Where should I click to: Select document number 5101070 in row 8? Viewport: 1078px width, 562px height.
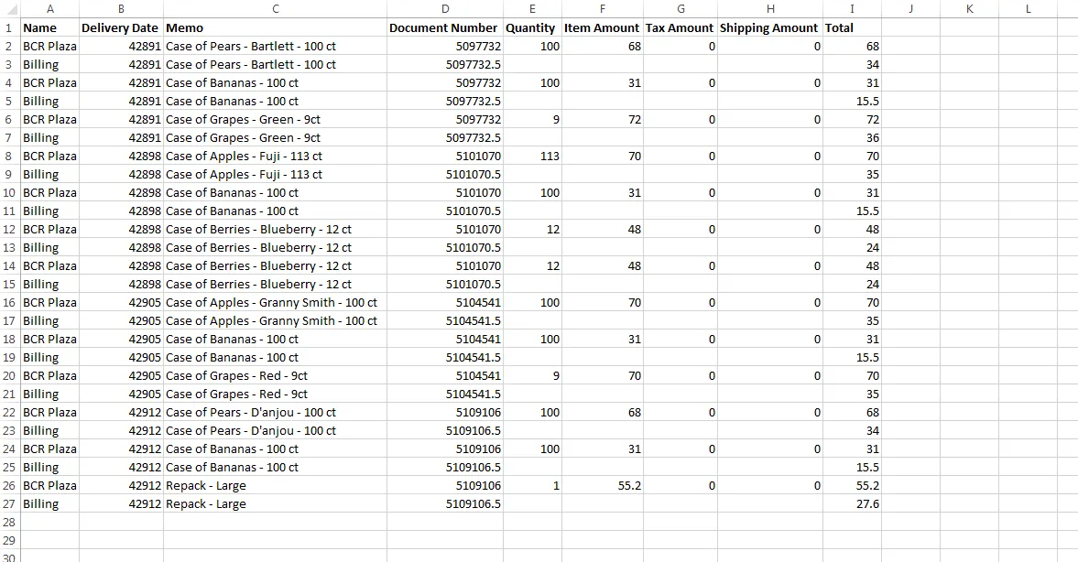445,156
